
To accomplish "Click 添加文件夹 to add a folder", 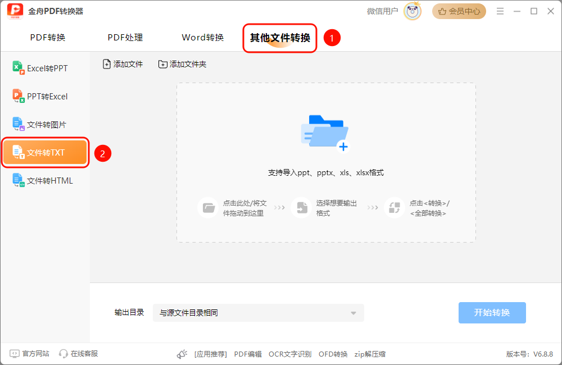I will pyautogui.click(x=183, y=64).
